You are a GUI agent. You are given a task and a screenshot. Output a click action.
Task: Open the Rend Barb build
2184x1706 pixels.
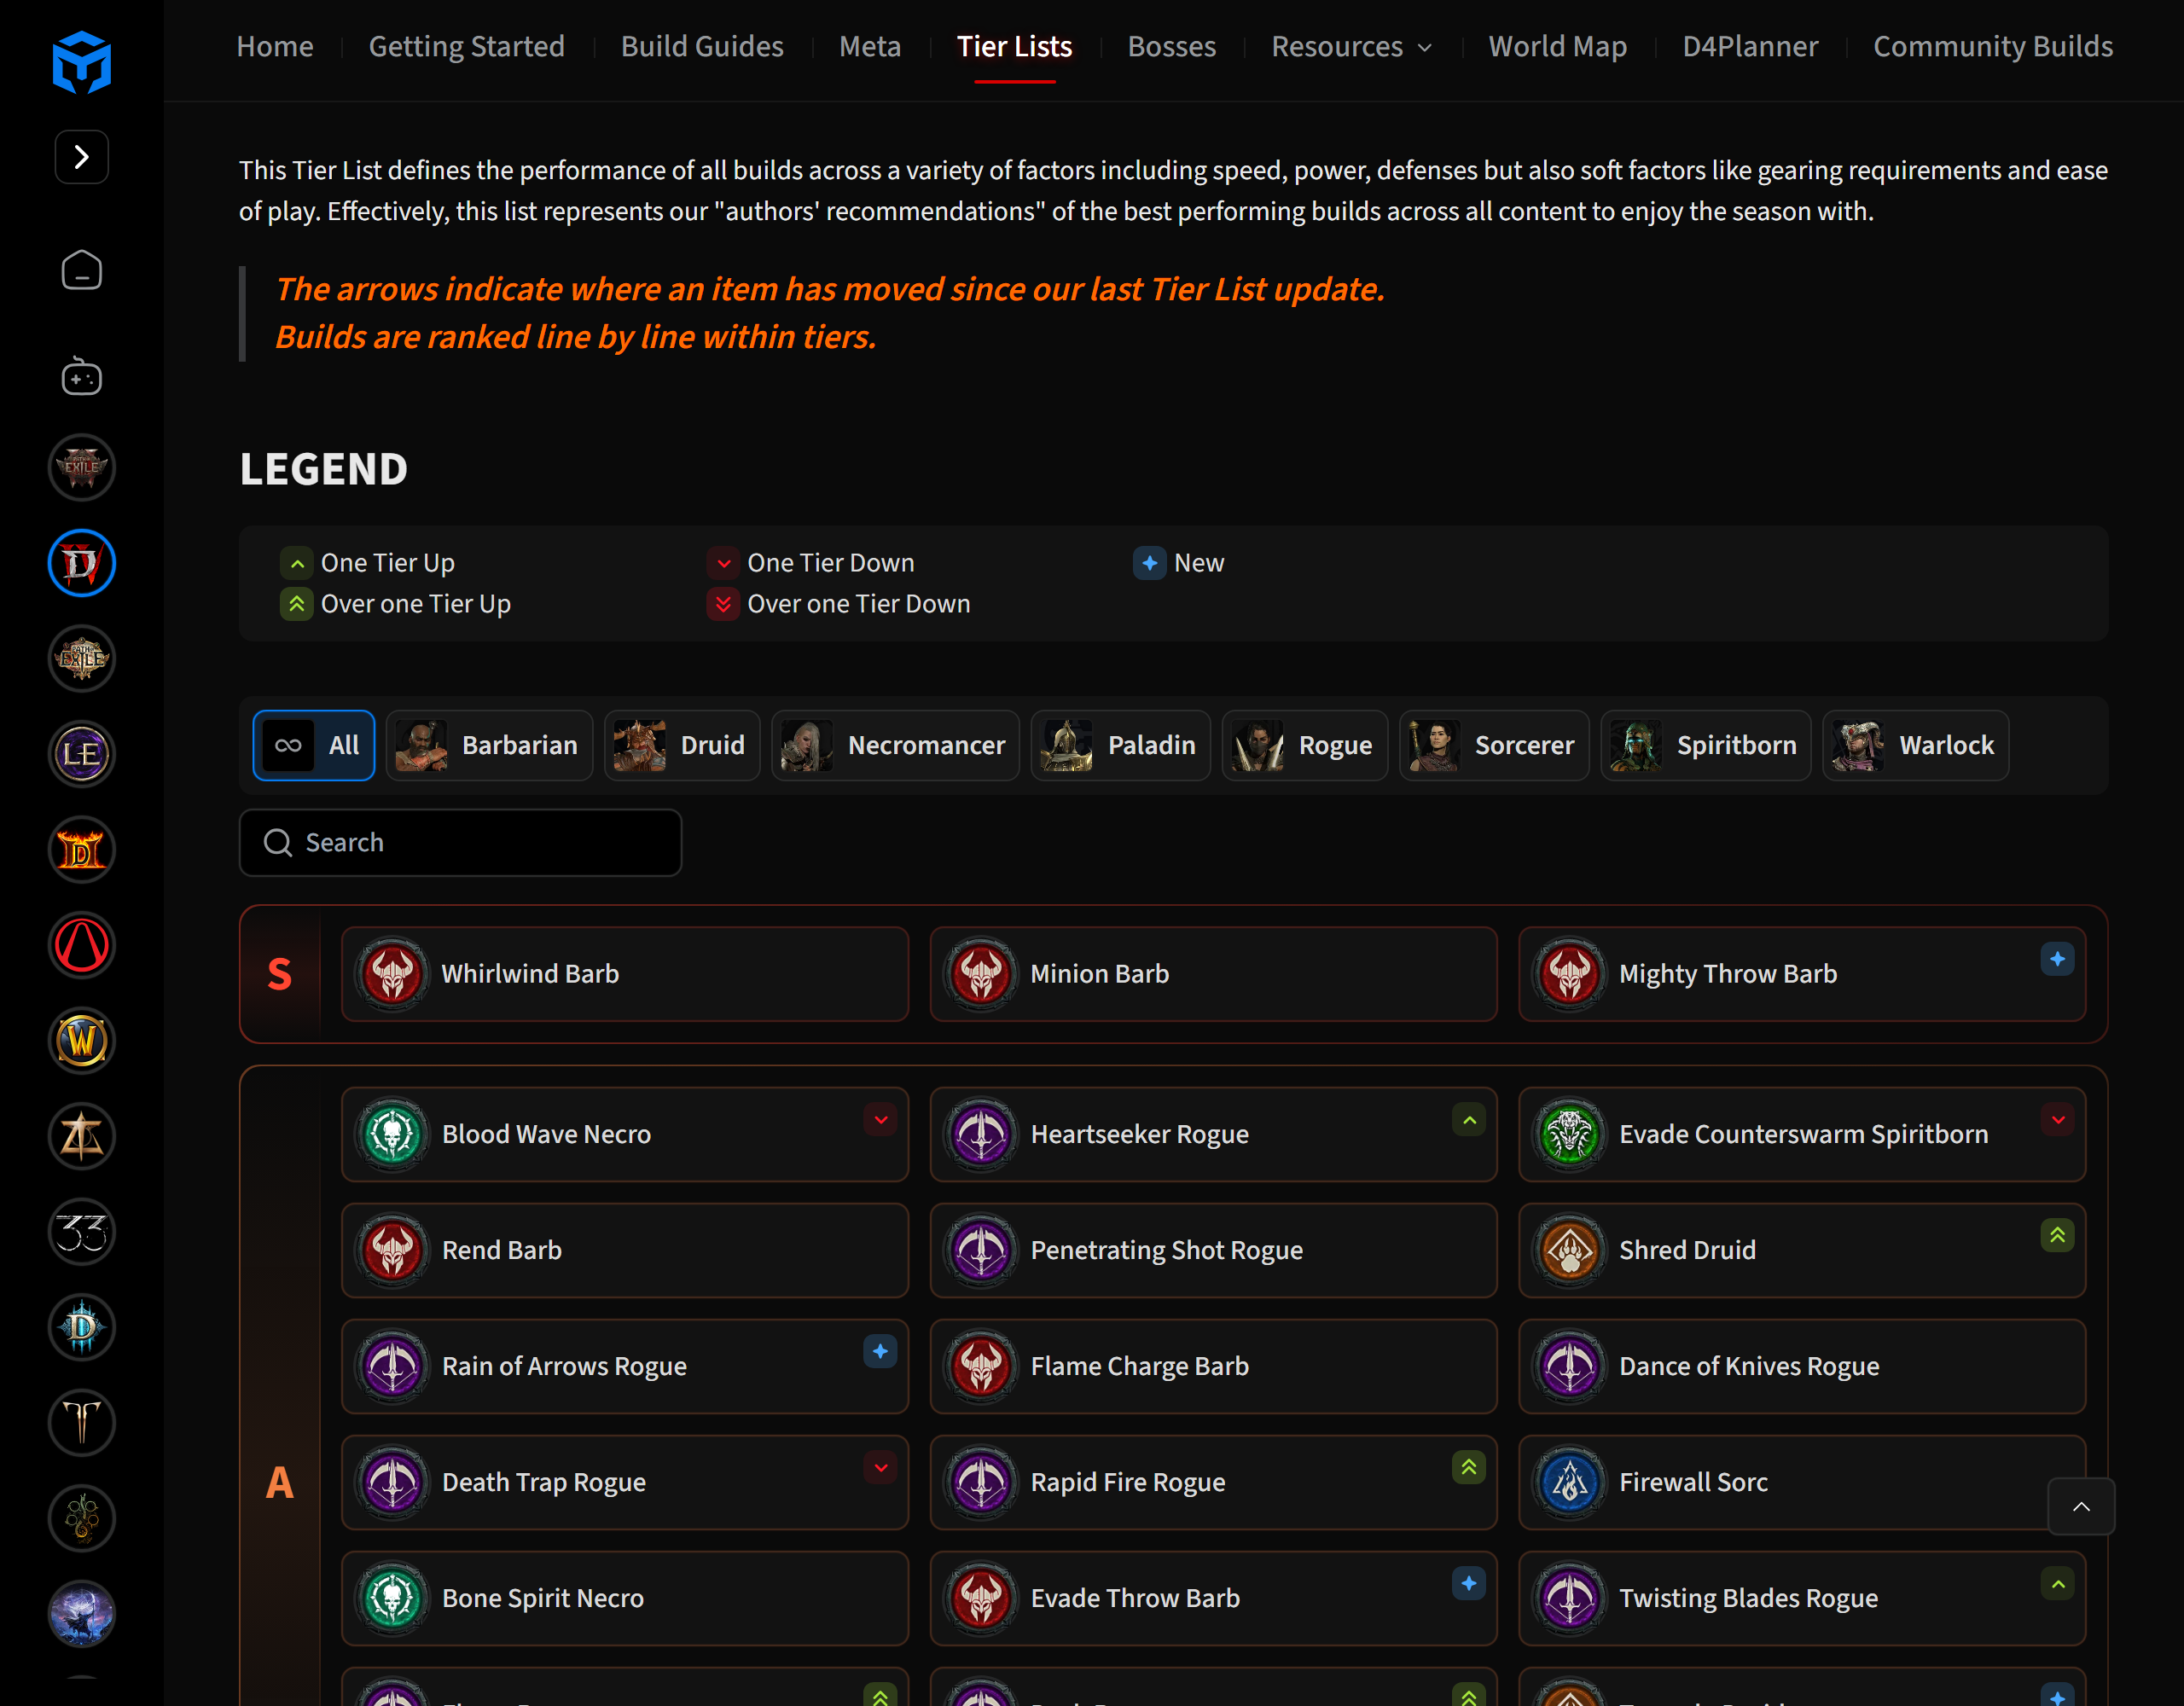tap(625, 1250)
